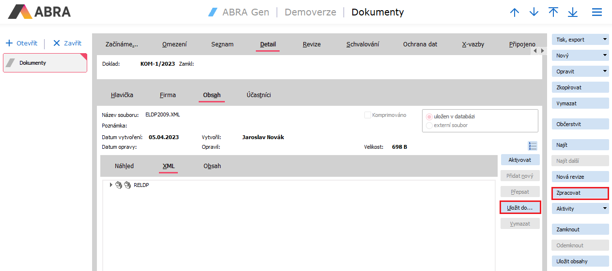Jump to last record arrow icon
Viewport: 612px width, 271px height.
pyautogui.click(x=573, y=13)
